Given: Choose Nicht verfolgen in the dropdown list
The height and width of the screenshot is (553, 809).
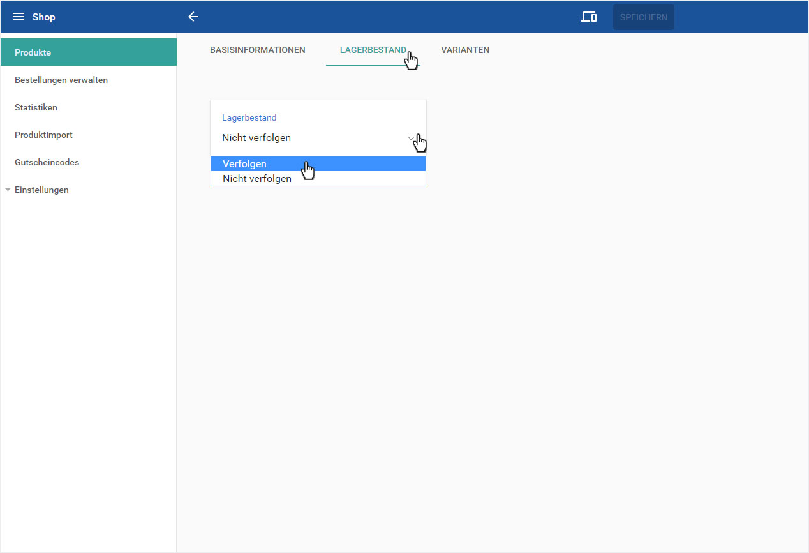Looking at the screenshot, I should (x=318, y=179).
